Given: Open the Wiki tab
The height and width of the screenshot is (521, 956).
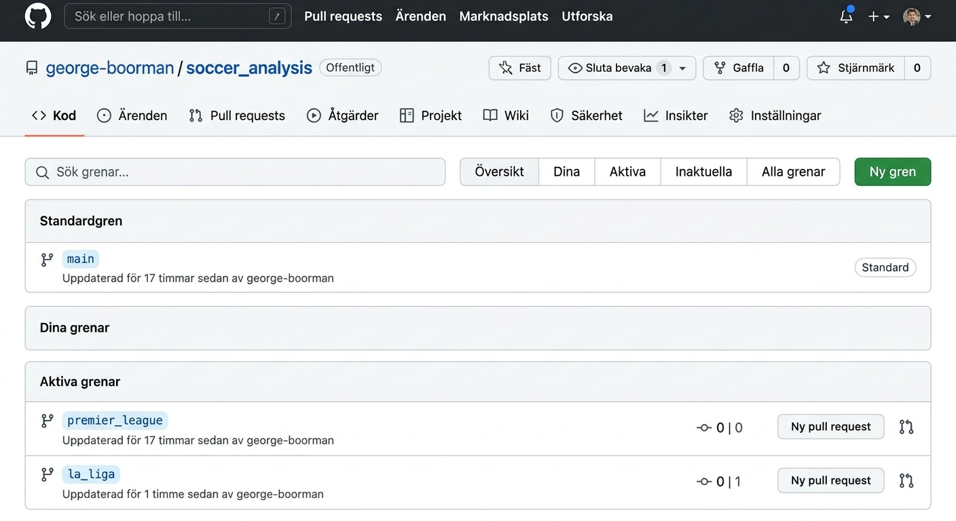Looking at the screenshot, I should (x=506, y=115).
